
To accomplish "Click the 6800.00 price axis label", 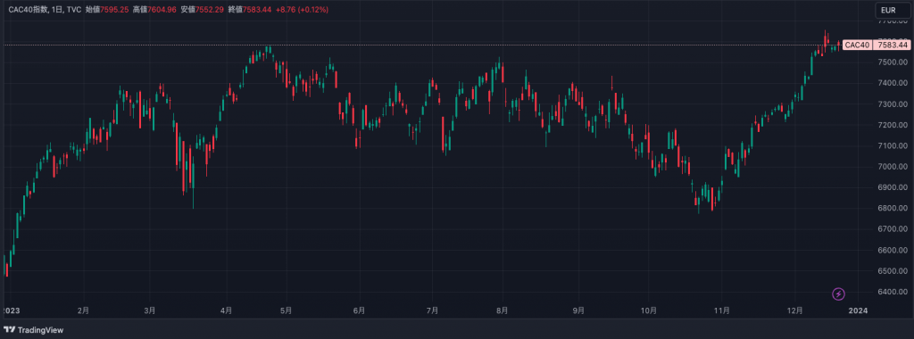I will pyautogui.click(x=893, y=209).
